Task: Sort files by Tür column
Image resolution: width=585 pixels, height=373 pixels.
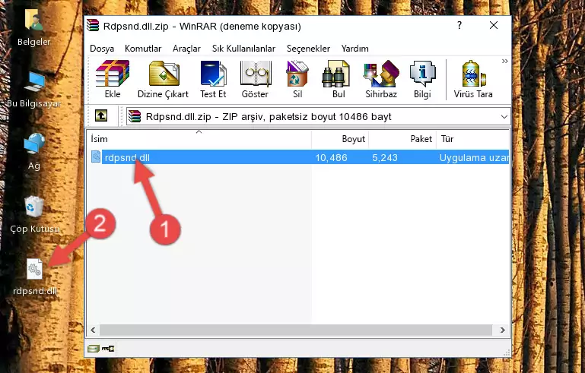Action: click(472, 139)
